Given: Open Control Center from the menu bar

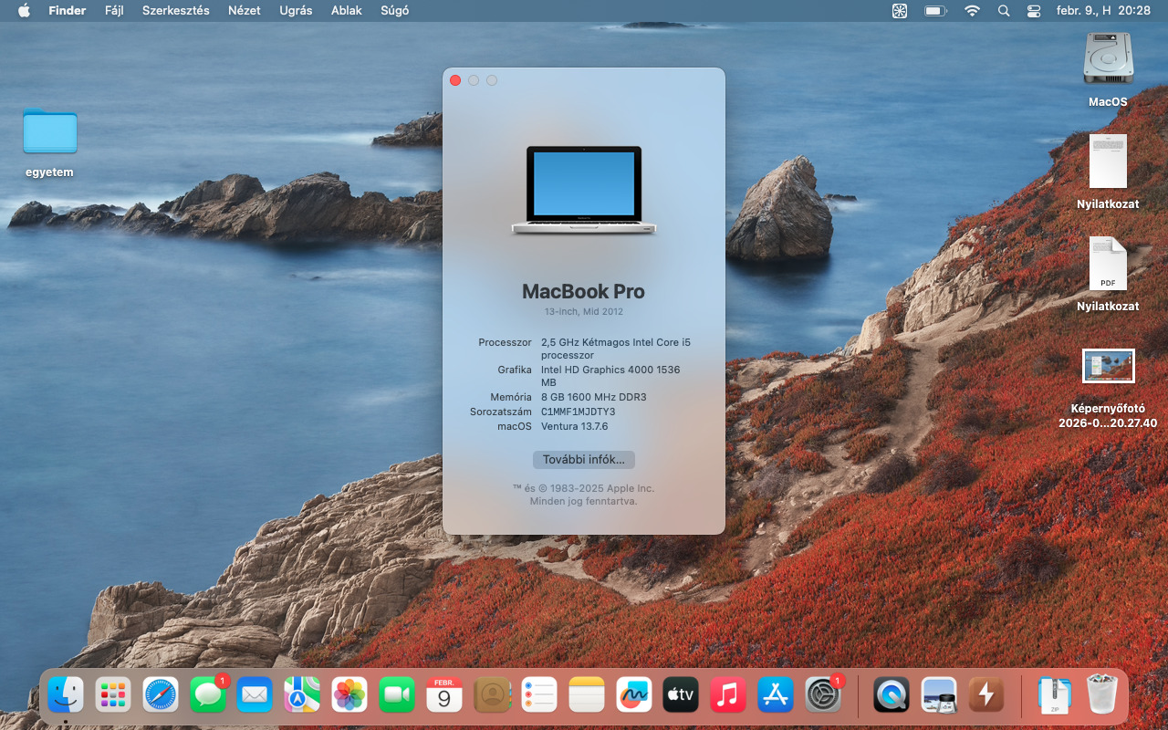Looking at the screenshot, I should (1034, 11).
